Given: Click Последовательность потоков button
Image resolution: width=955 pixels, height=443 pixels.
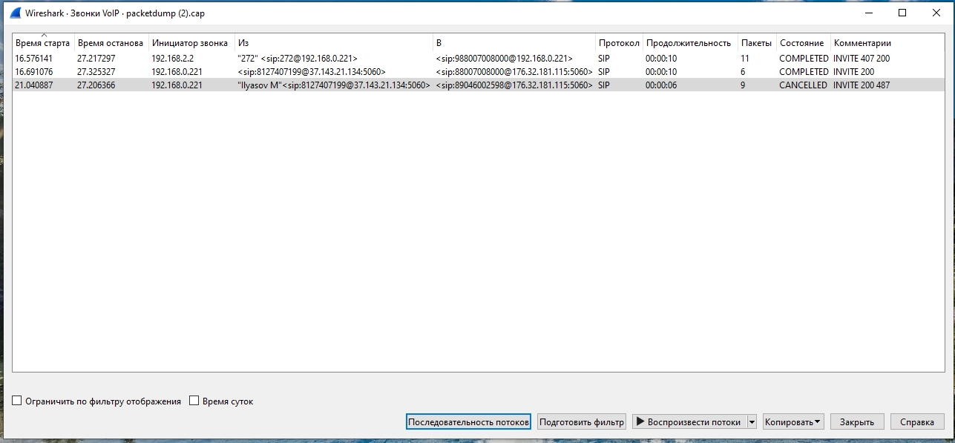Looking at the screenshot, I should coord(468,421).
